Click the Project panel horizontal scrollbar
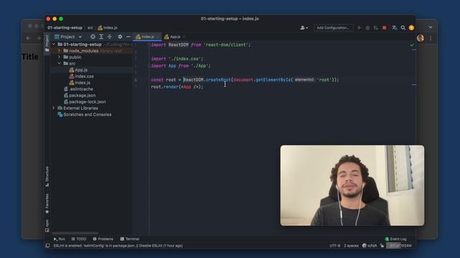The width and height of the screenshot is (460, 258). click(x=75, y=233)
